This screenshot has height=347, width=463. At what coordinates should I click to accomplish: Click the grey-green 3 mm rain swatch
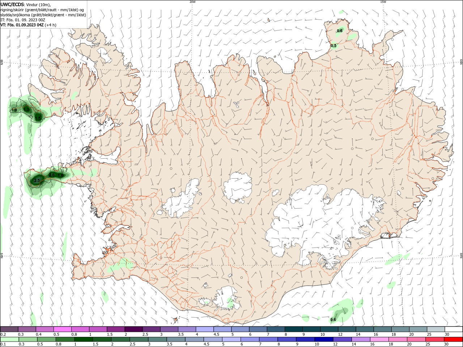(157, 339)
